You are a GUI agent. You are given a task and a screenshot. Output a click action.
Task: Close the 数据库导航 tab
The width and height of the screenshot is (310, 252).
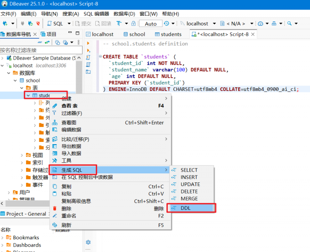click(x=35, y=34)
